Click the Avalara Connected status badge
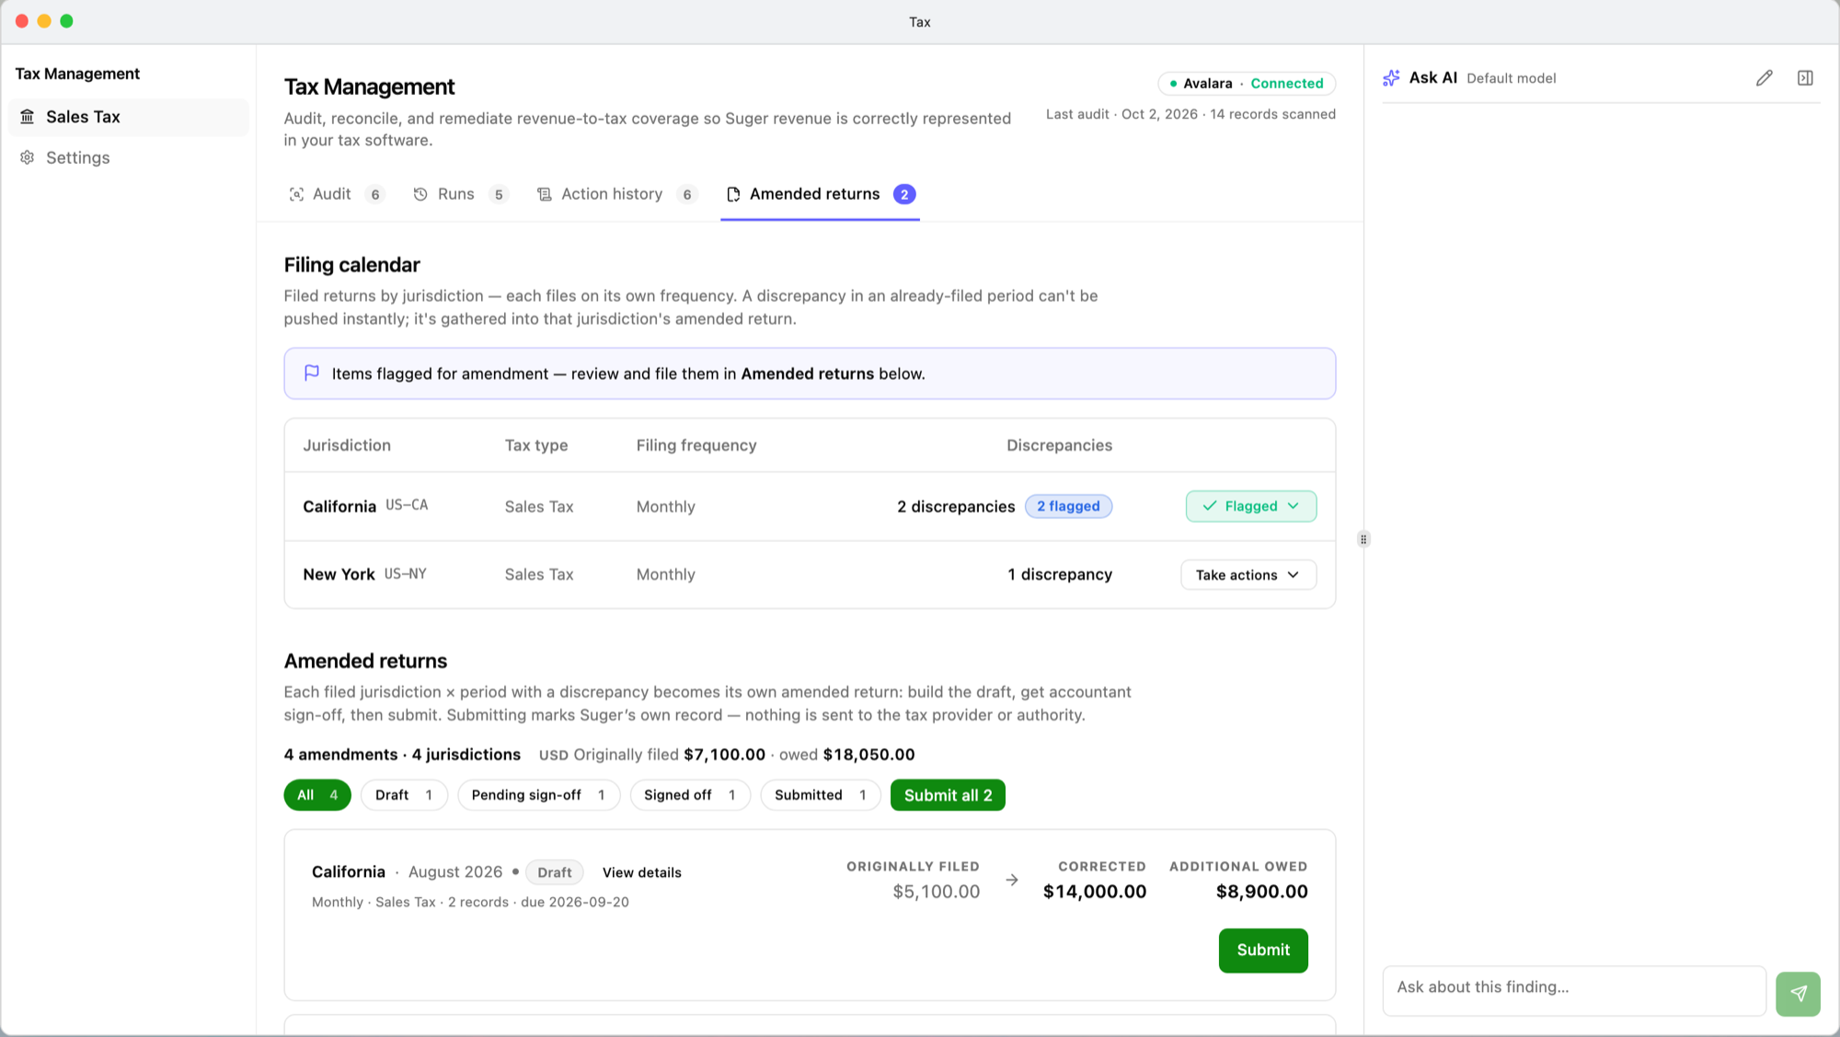 point(1247,84)
